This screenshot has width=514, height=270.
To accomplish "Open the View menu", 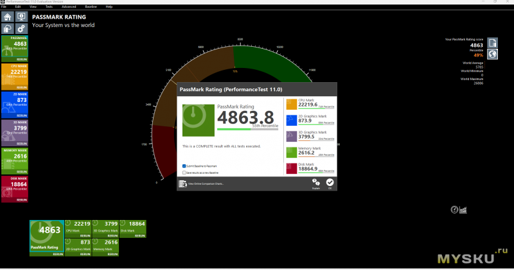I will tap(33, 6).
